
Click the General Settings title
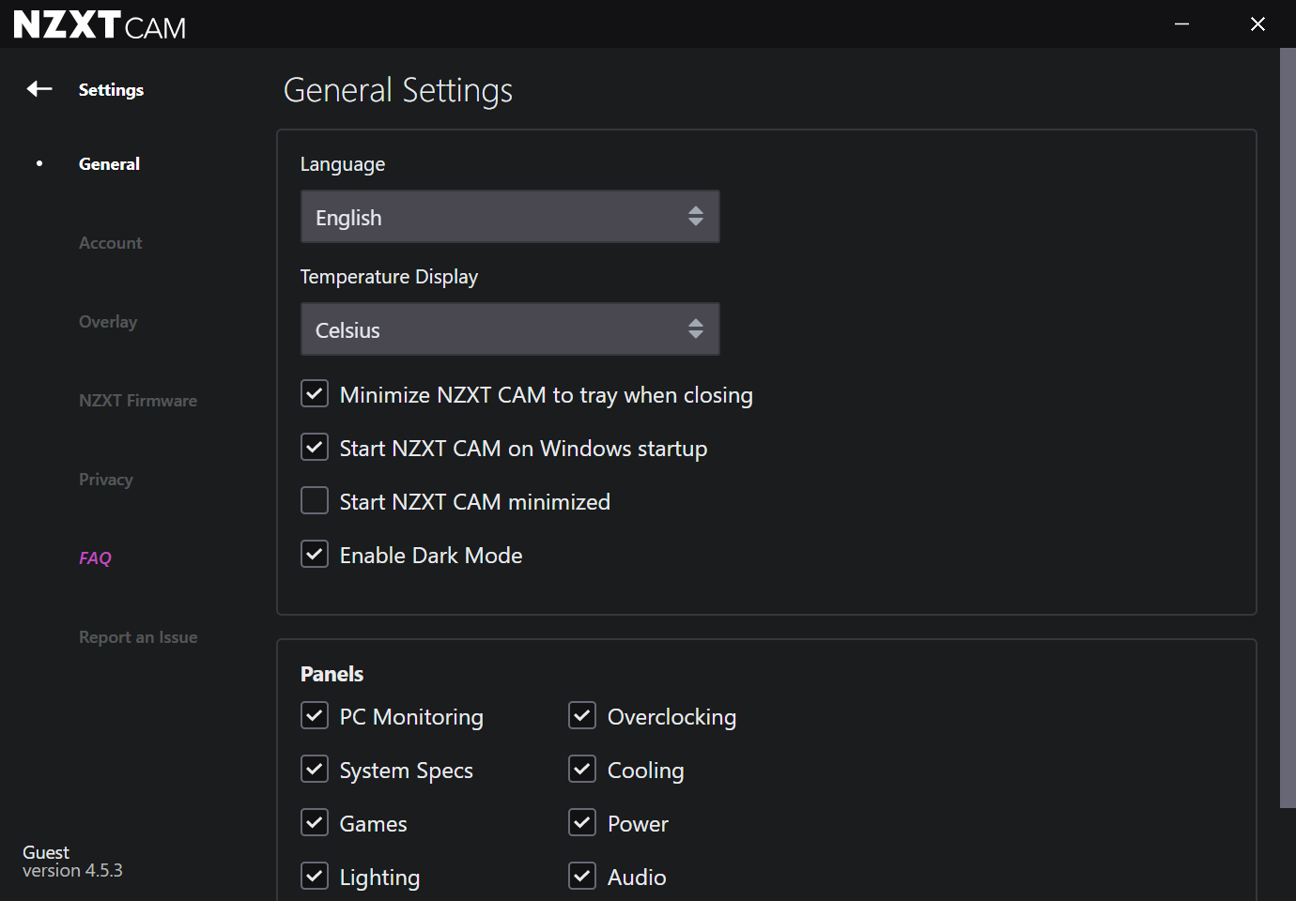[398, 90]
